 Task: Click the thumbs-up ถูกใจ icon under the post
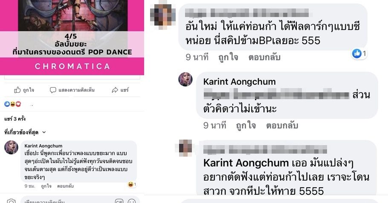click(x=17, y=90)
